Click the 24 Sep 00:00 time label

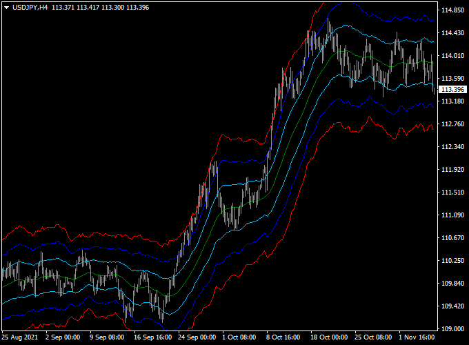coord(197,337)
